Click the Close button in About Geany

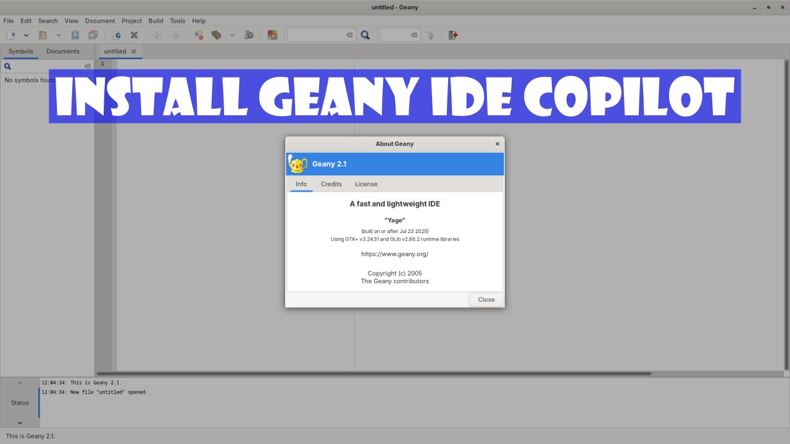tap(486, 300)
